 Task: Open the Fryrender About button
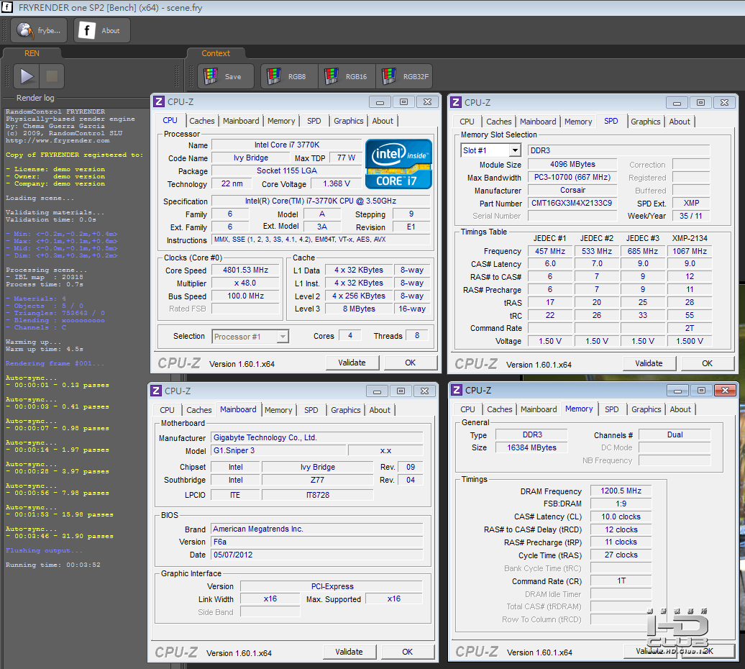101,30
